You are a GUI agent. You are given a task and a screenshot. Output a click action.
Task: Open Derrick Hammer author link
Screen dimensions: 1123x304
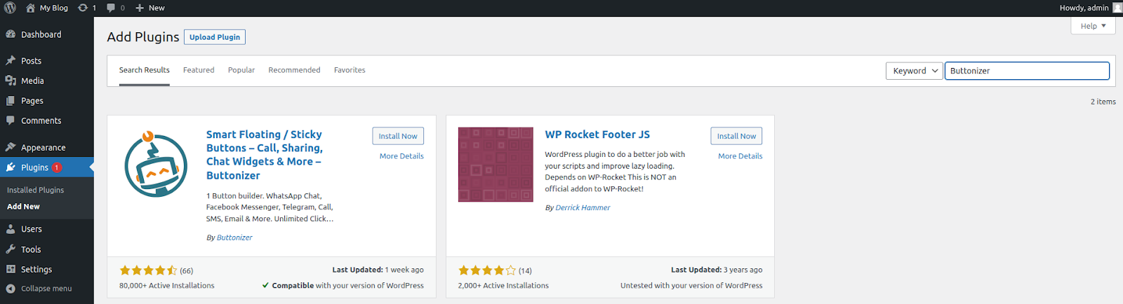pyautogui.click(x=583, y=207)
